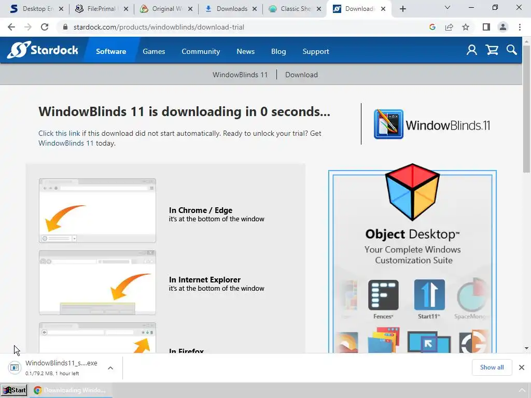Click the Internet Explorer instruction thumbnail
Image resolution: width=531 pixels, height=398 pixels.
click(x=97, y=282)
